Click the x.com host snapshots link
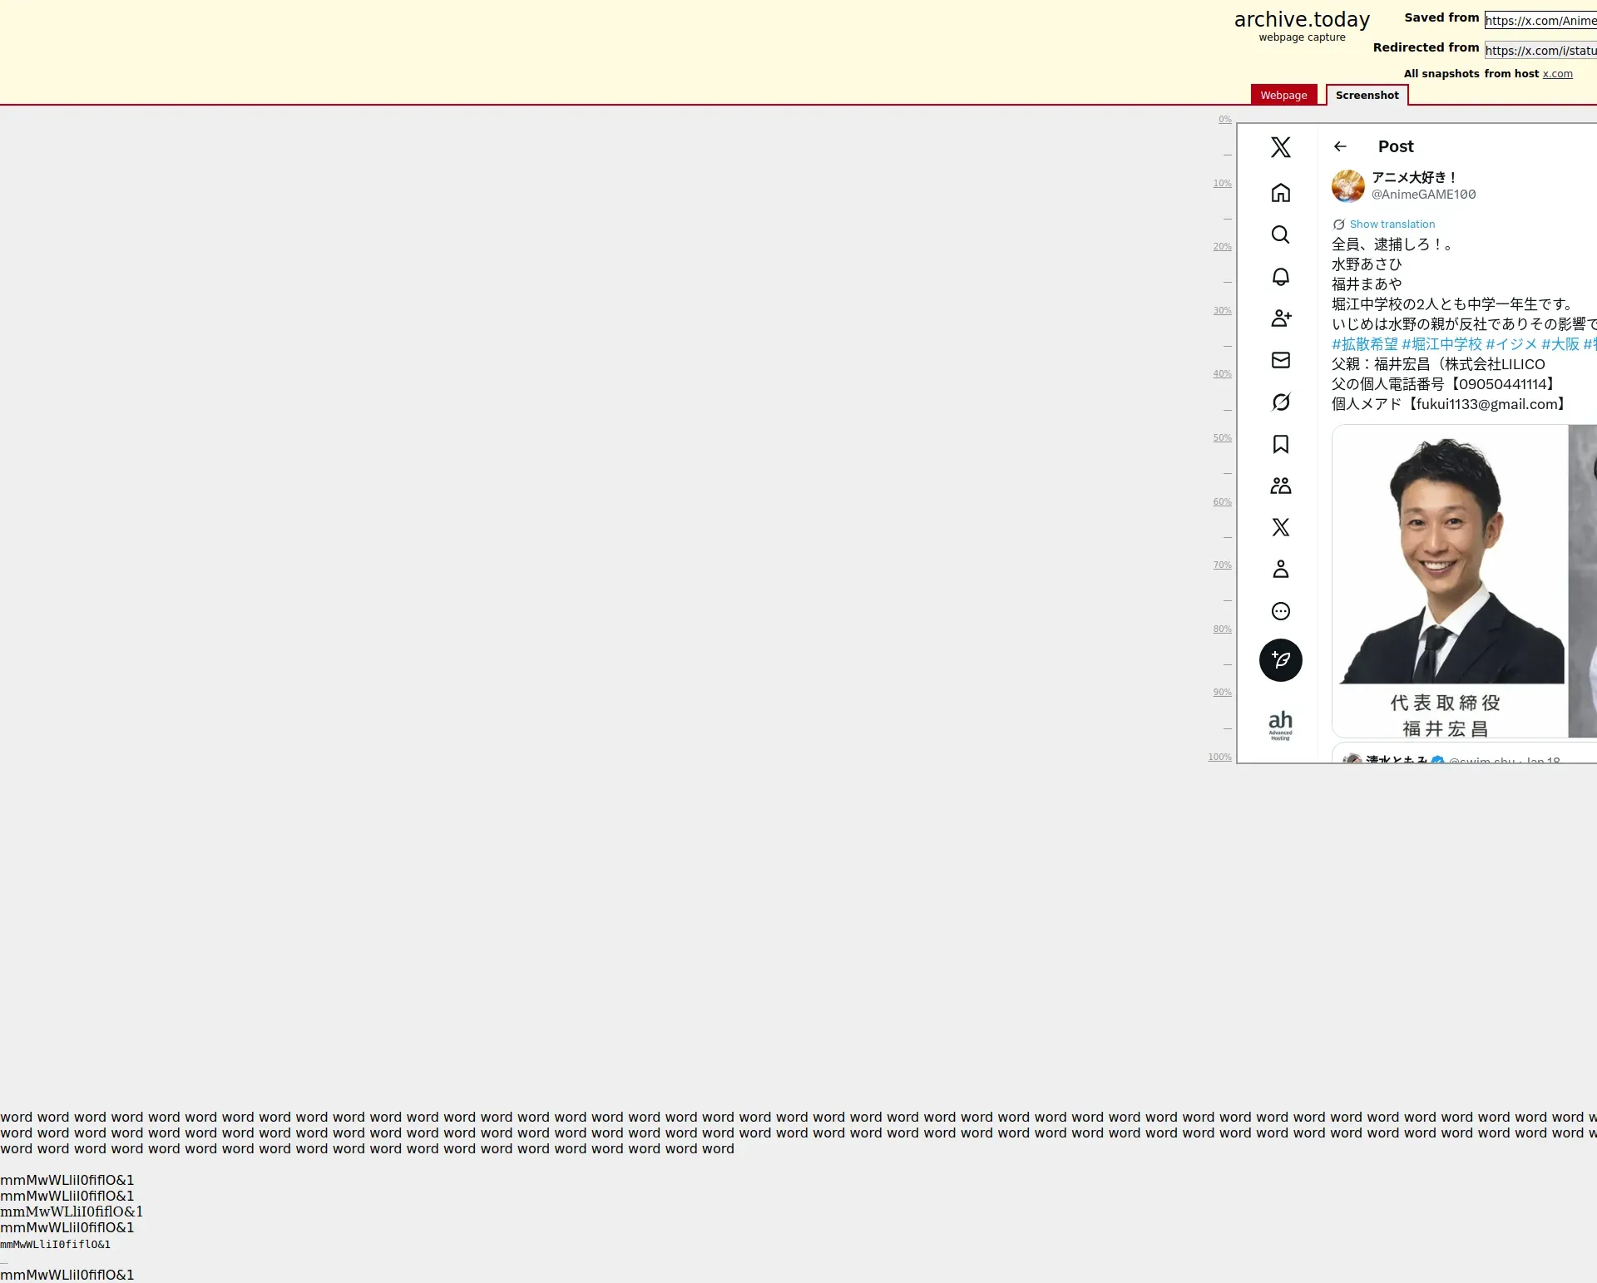The image size is (1597, 1283). [1557, 74]
